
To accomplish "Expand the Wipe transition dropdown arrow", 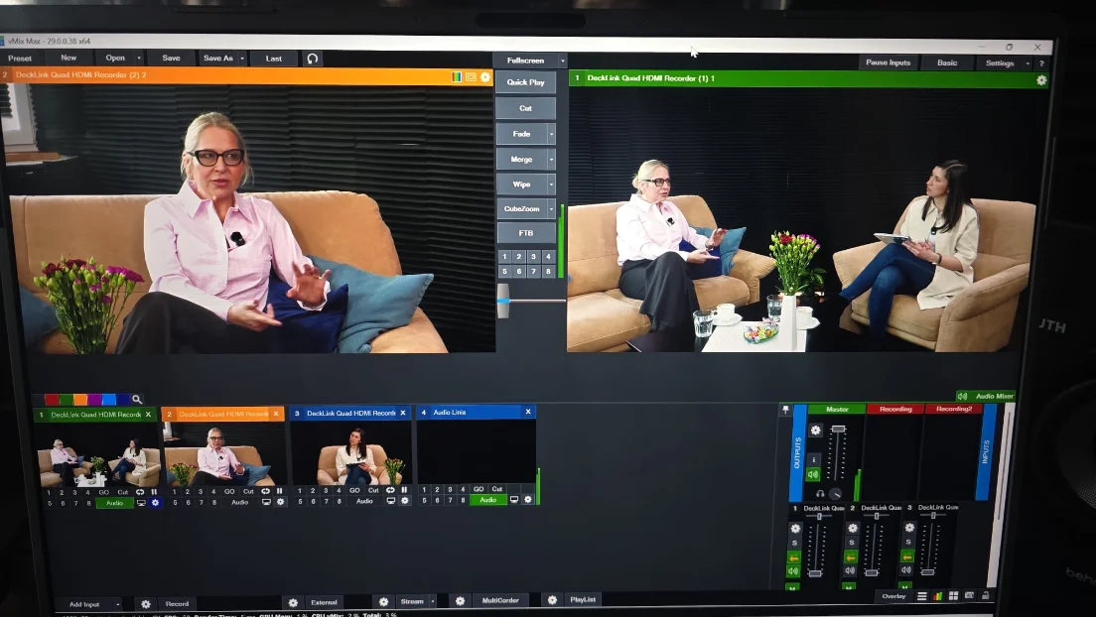I will (551, 185).
